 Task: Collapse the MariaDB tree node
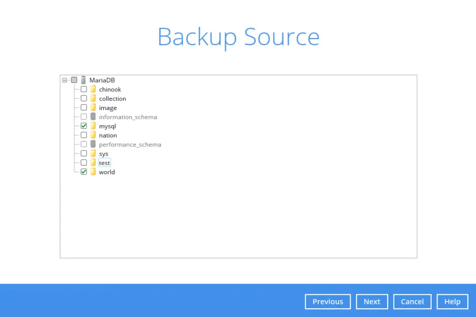coord(64,80)
